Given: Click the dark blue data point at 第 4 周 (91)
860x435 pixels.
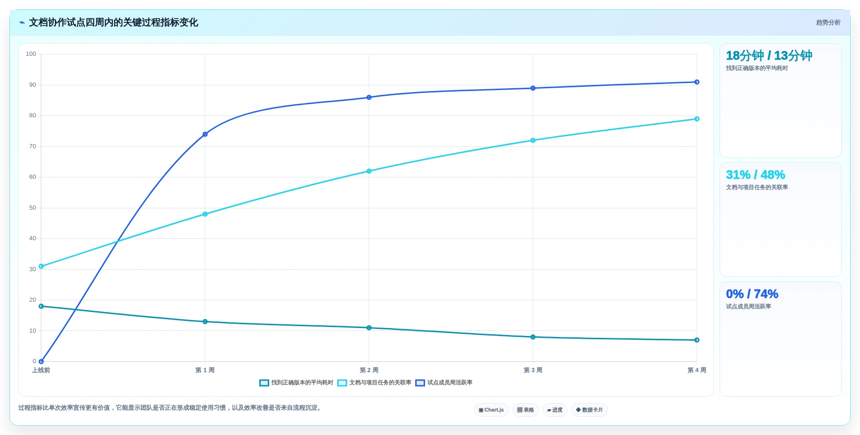Looking at the screenshot, I should pos(697,82).
